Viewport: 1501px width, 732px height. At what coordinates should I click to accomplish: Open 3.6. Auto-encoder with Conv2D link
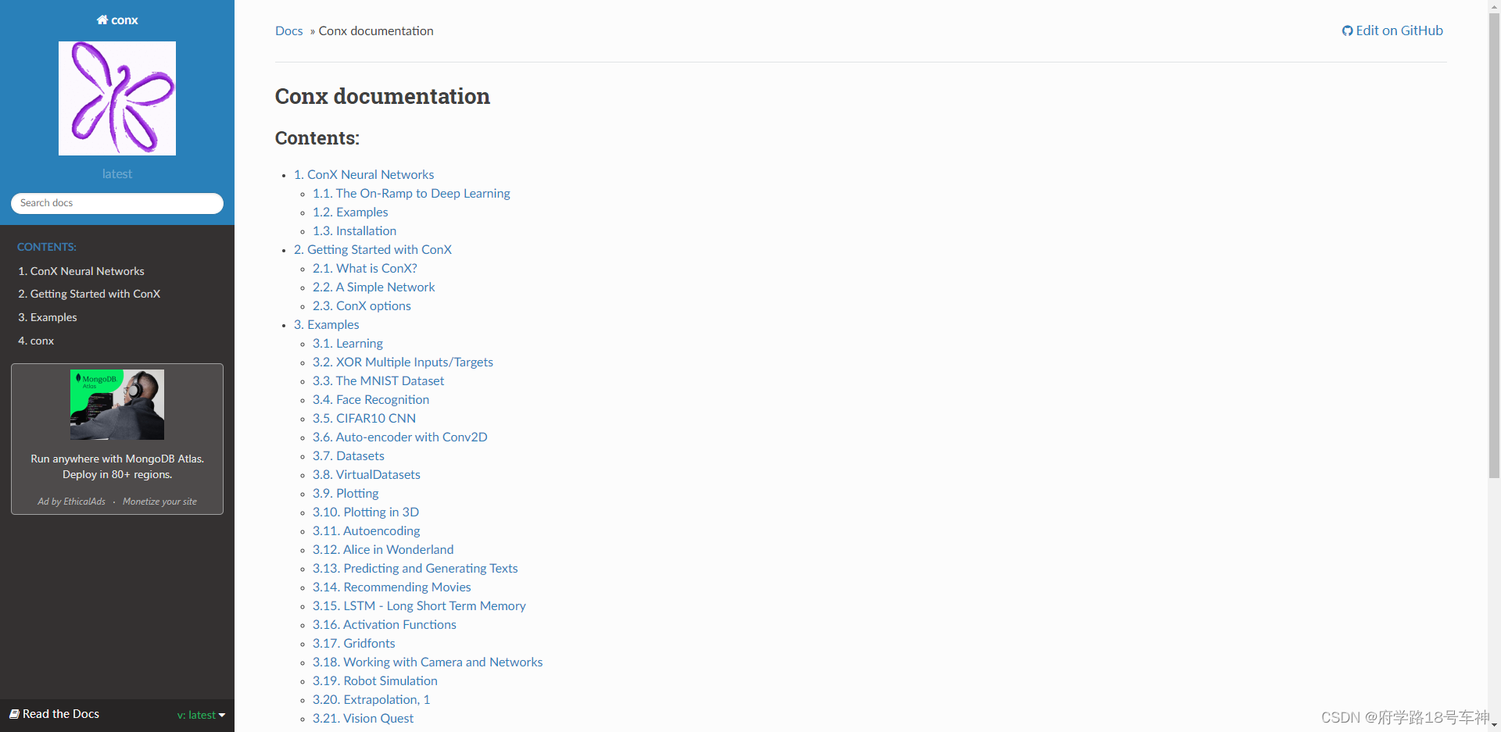(x=400, y=437)
